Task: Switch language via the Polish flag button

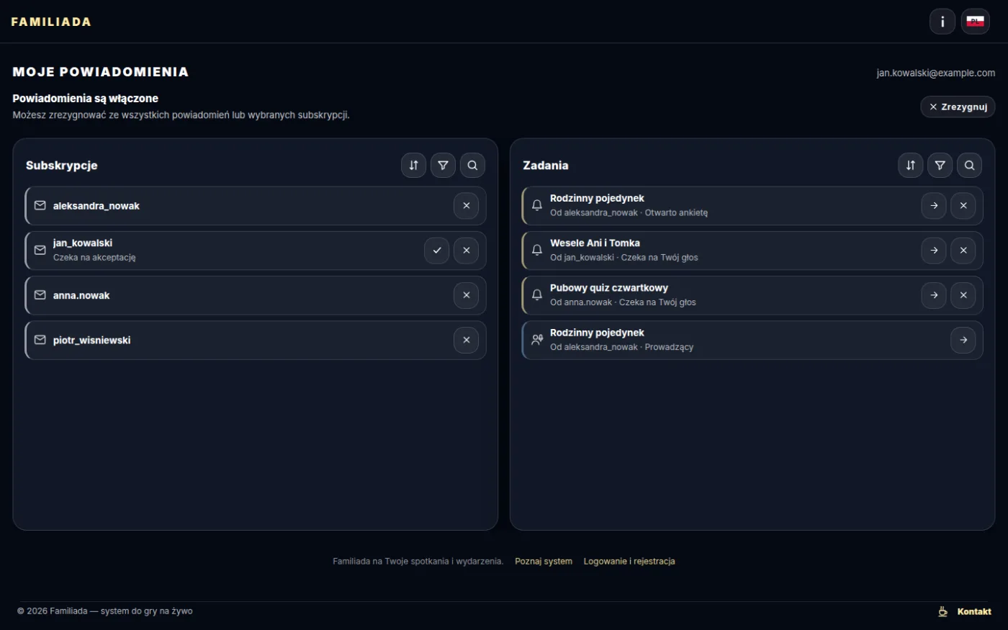Action: click(x=976, y=22)
